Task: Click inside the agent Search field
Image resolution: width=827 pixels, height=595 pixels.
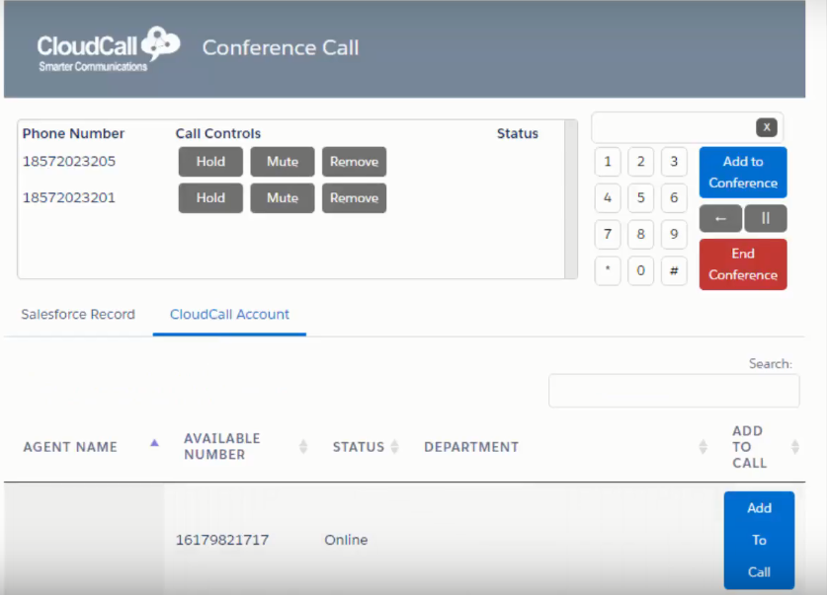Action: click(674, 391)
